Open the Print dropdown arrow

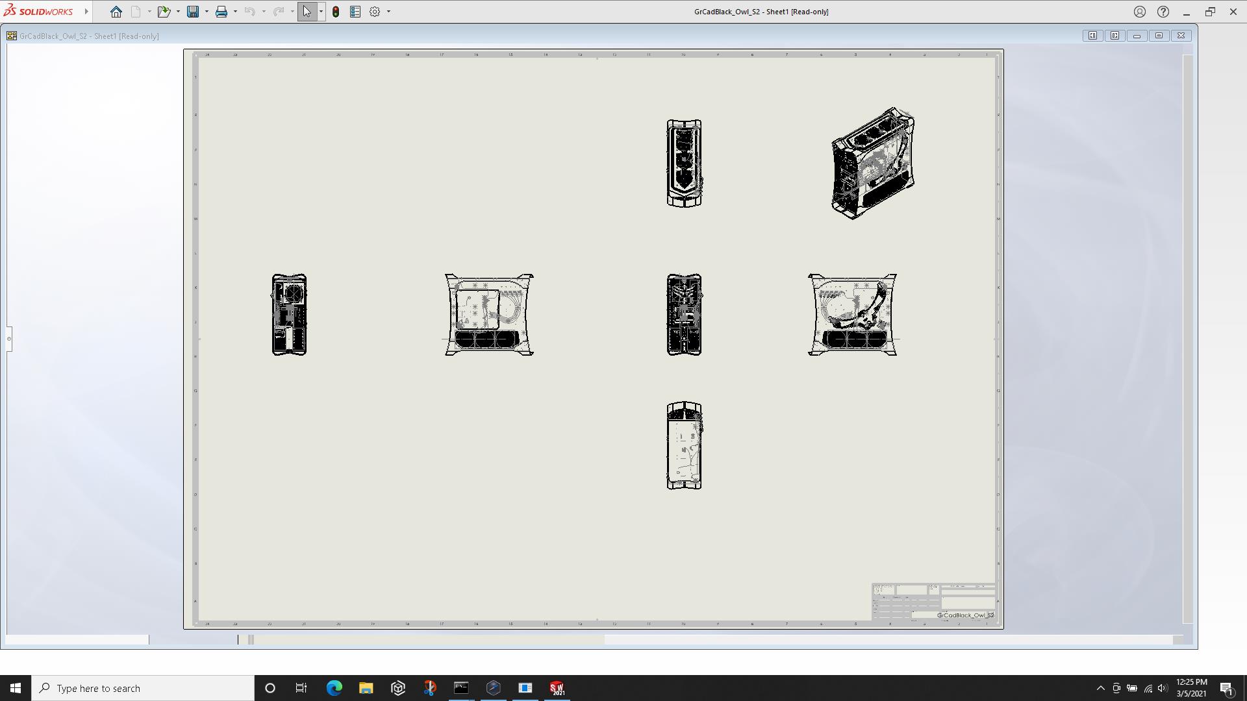click(235, 12)
